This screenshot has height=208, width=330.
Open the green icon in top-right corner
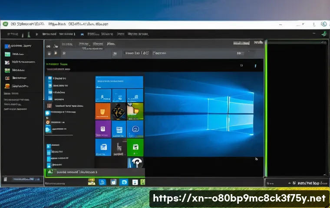pos(323,34)
